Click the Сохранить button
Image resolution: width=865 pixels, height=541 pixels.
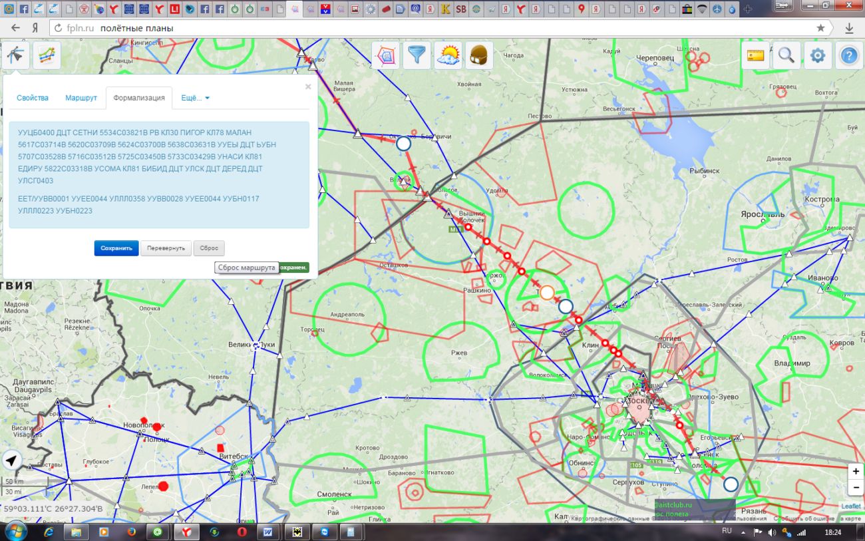point(116,248)
